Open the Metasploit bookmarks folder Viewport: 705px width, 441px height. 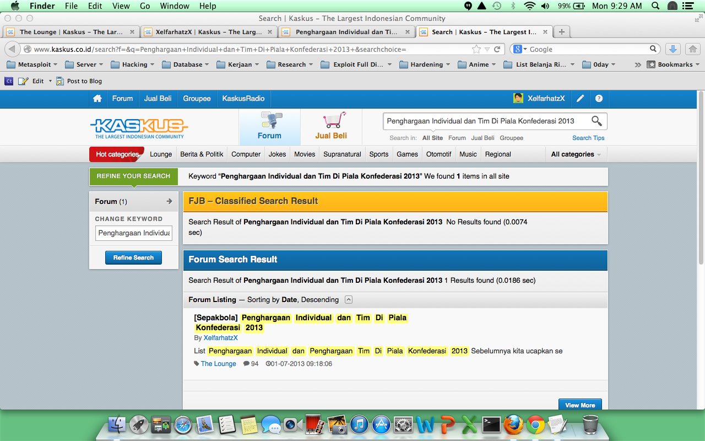(32, 64)
